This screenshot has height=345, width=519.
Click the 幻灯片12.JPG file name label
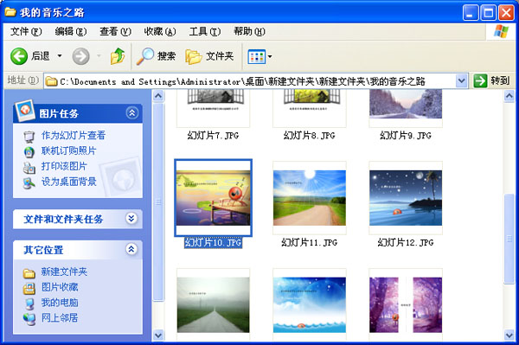[x=406, y=242]
